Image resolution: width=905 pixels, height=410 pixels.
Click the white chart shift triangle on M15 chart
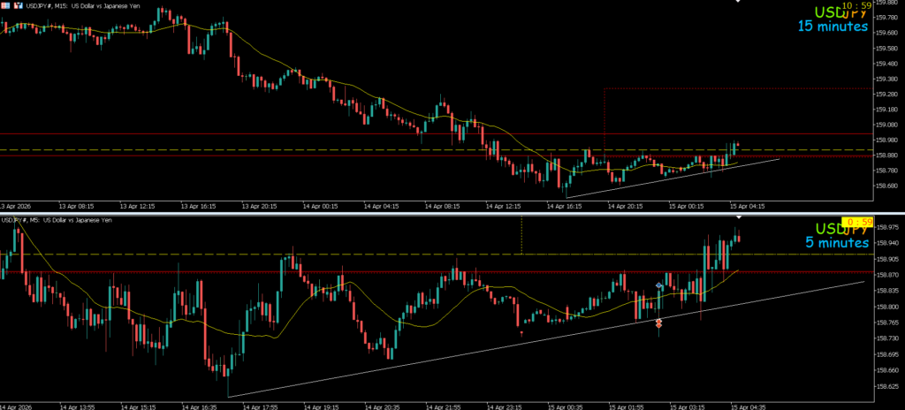pyautogui.click(x=739, y=4)
